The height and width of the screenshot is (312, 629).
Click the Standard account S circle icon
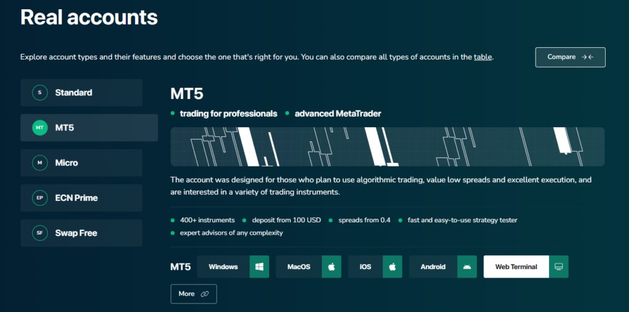point(40,93)
